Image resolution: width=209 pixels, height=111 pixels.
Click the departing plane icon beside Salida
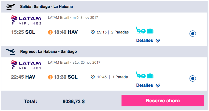(11, 7)
